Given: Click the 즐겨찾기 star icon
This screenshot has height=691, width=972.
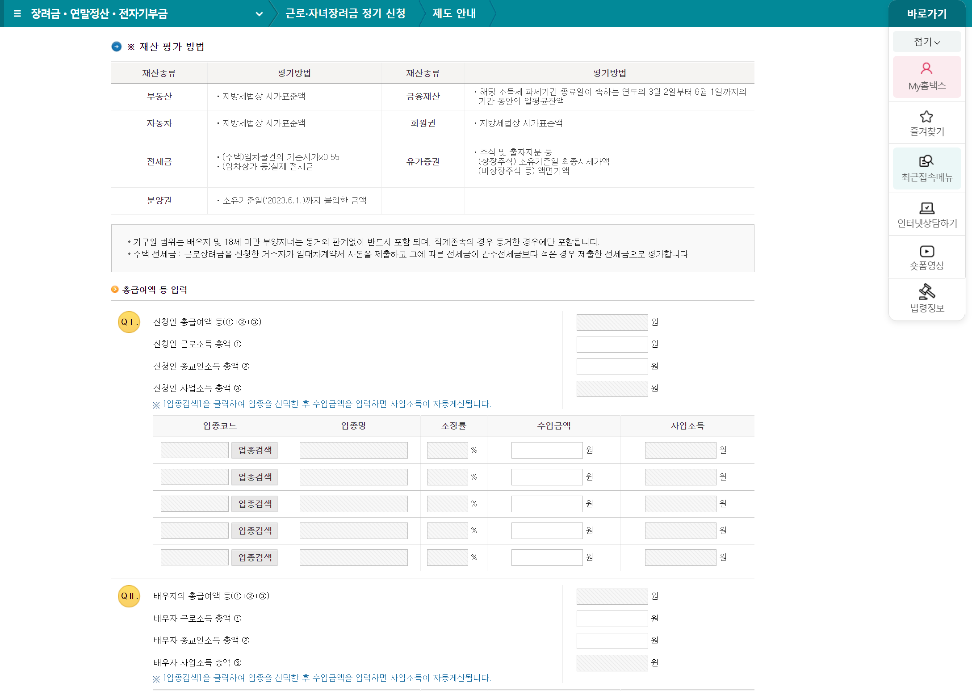Looking at the screenshot, I should pos(926,117).
